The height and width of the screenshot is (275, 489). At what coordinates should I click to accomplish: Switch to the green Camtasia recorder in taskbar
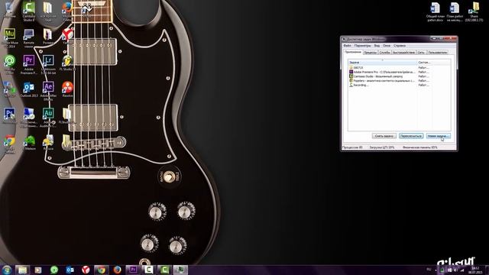(x=165, y=270)
